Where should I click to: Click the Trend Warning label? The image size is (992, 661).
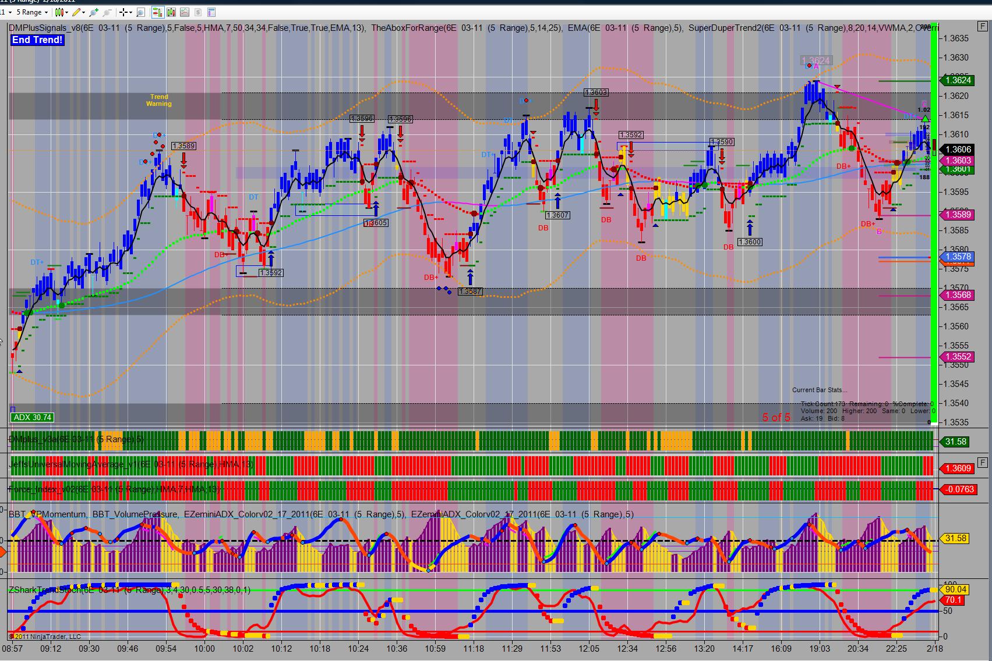pos(159,100)
